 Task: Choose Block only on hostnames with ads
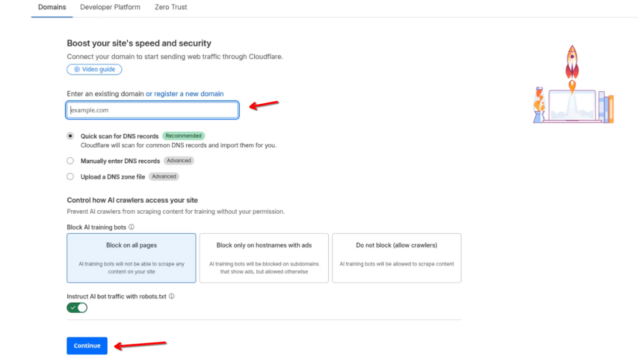click(264, 258)
